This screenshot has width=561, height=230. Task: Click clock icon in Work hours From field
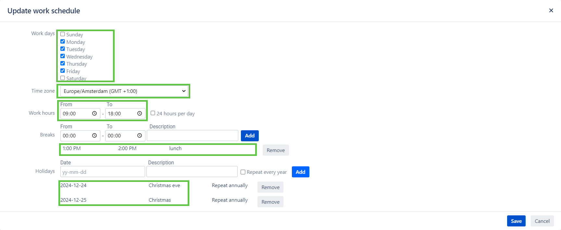pyautogui.click(x=94, y=113)
